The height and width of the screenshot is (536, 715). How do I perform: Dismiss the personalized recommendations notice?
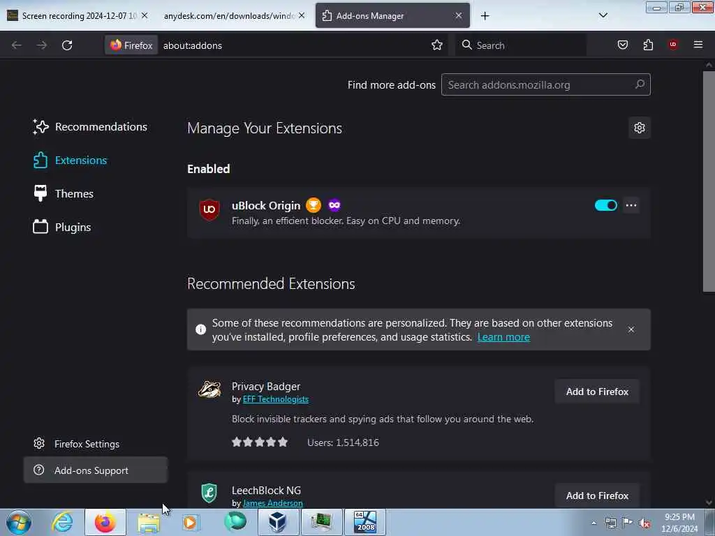[631, 329]
